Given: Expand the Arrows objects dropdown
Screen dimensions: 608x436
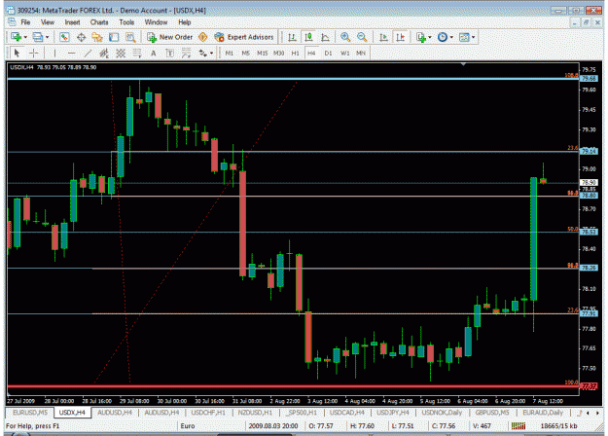Looking at the screenshot, I should point(212,54).
